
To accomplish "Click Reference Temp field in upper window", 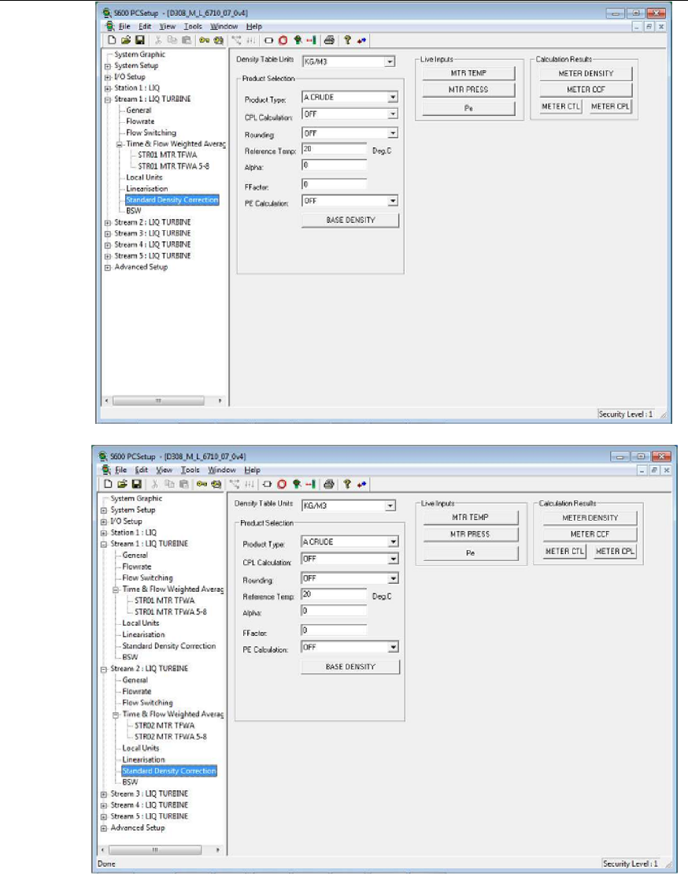I will click(x=335, y=150).
